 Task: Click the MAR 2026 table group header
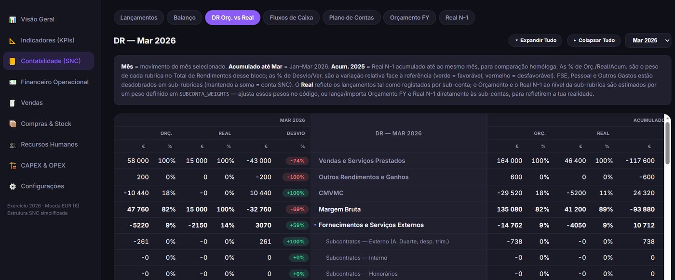pos(292,120)
